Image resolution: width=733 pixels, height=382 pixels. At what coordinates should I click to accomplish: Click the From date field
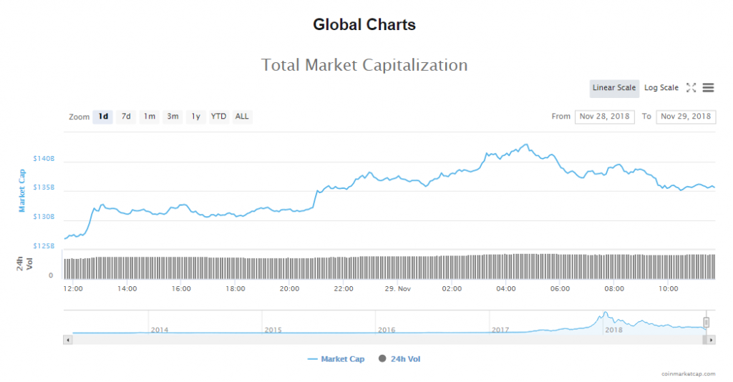click(604, 117)
